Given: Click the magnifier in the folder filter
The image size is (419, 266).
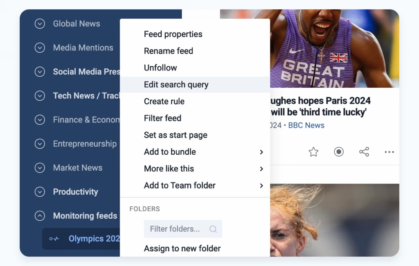Looking at the screenshot, I should [213, 229].
